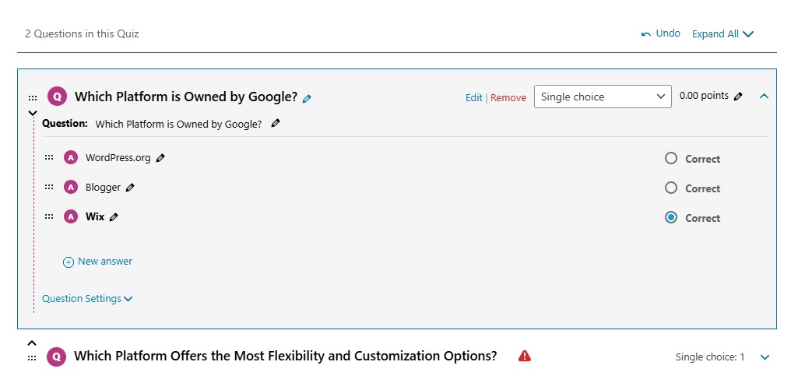Collapse the first question panel chevron
The image size is (791, 390).
[x=764, y=97]
